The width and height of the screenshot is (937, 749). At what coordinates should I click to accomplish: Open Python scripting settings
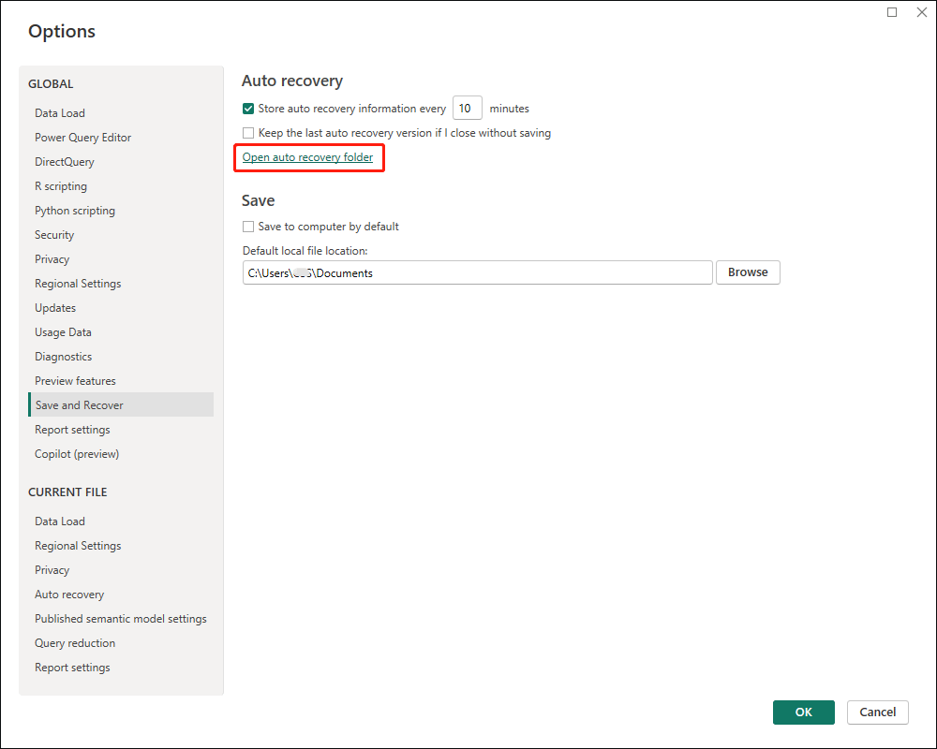(x=75, y=210)
